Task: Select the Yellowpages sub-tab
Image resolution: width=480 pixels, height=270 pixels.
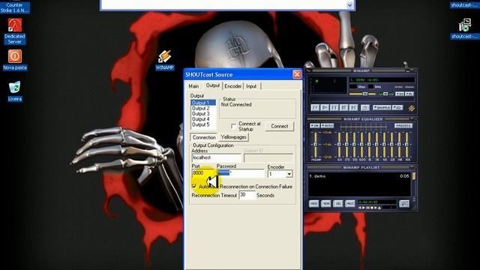Action: (233, 137)
